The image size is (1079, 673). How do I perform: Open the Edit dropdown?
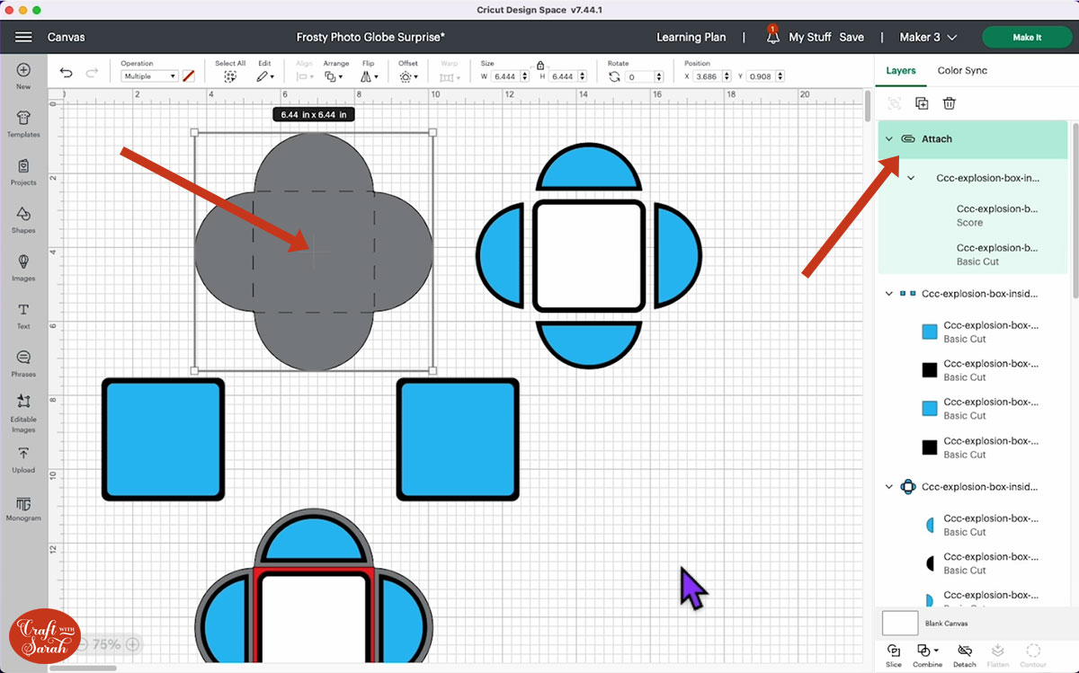pos(265,77)
